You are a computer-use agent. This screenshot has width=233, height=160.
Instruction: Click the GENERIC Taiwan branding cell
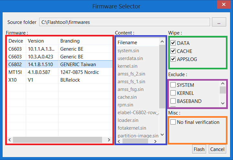tap(85, 64)
